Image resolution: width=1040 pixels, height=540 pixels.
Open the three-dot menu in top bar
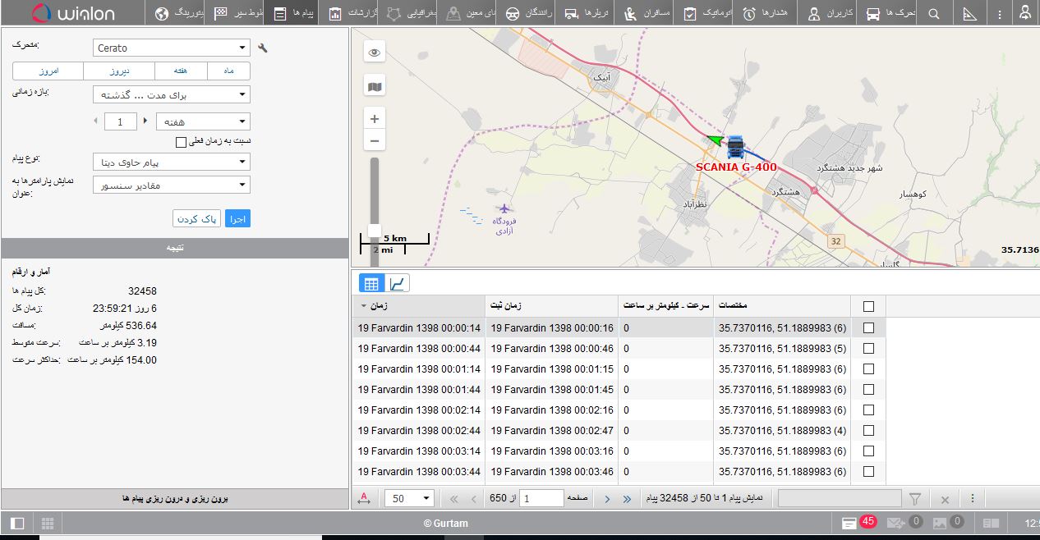[x=998, y=14]
